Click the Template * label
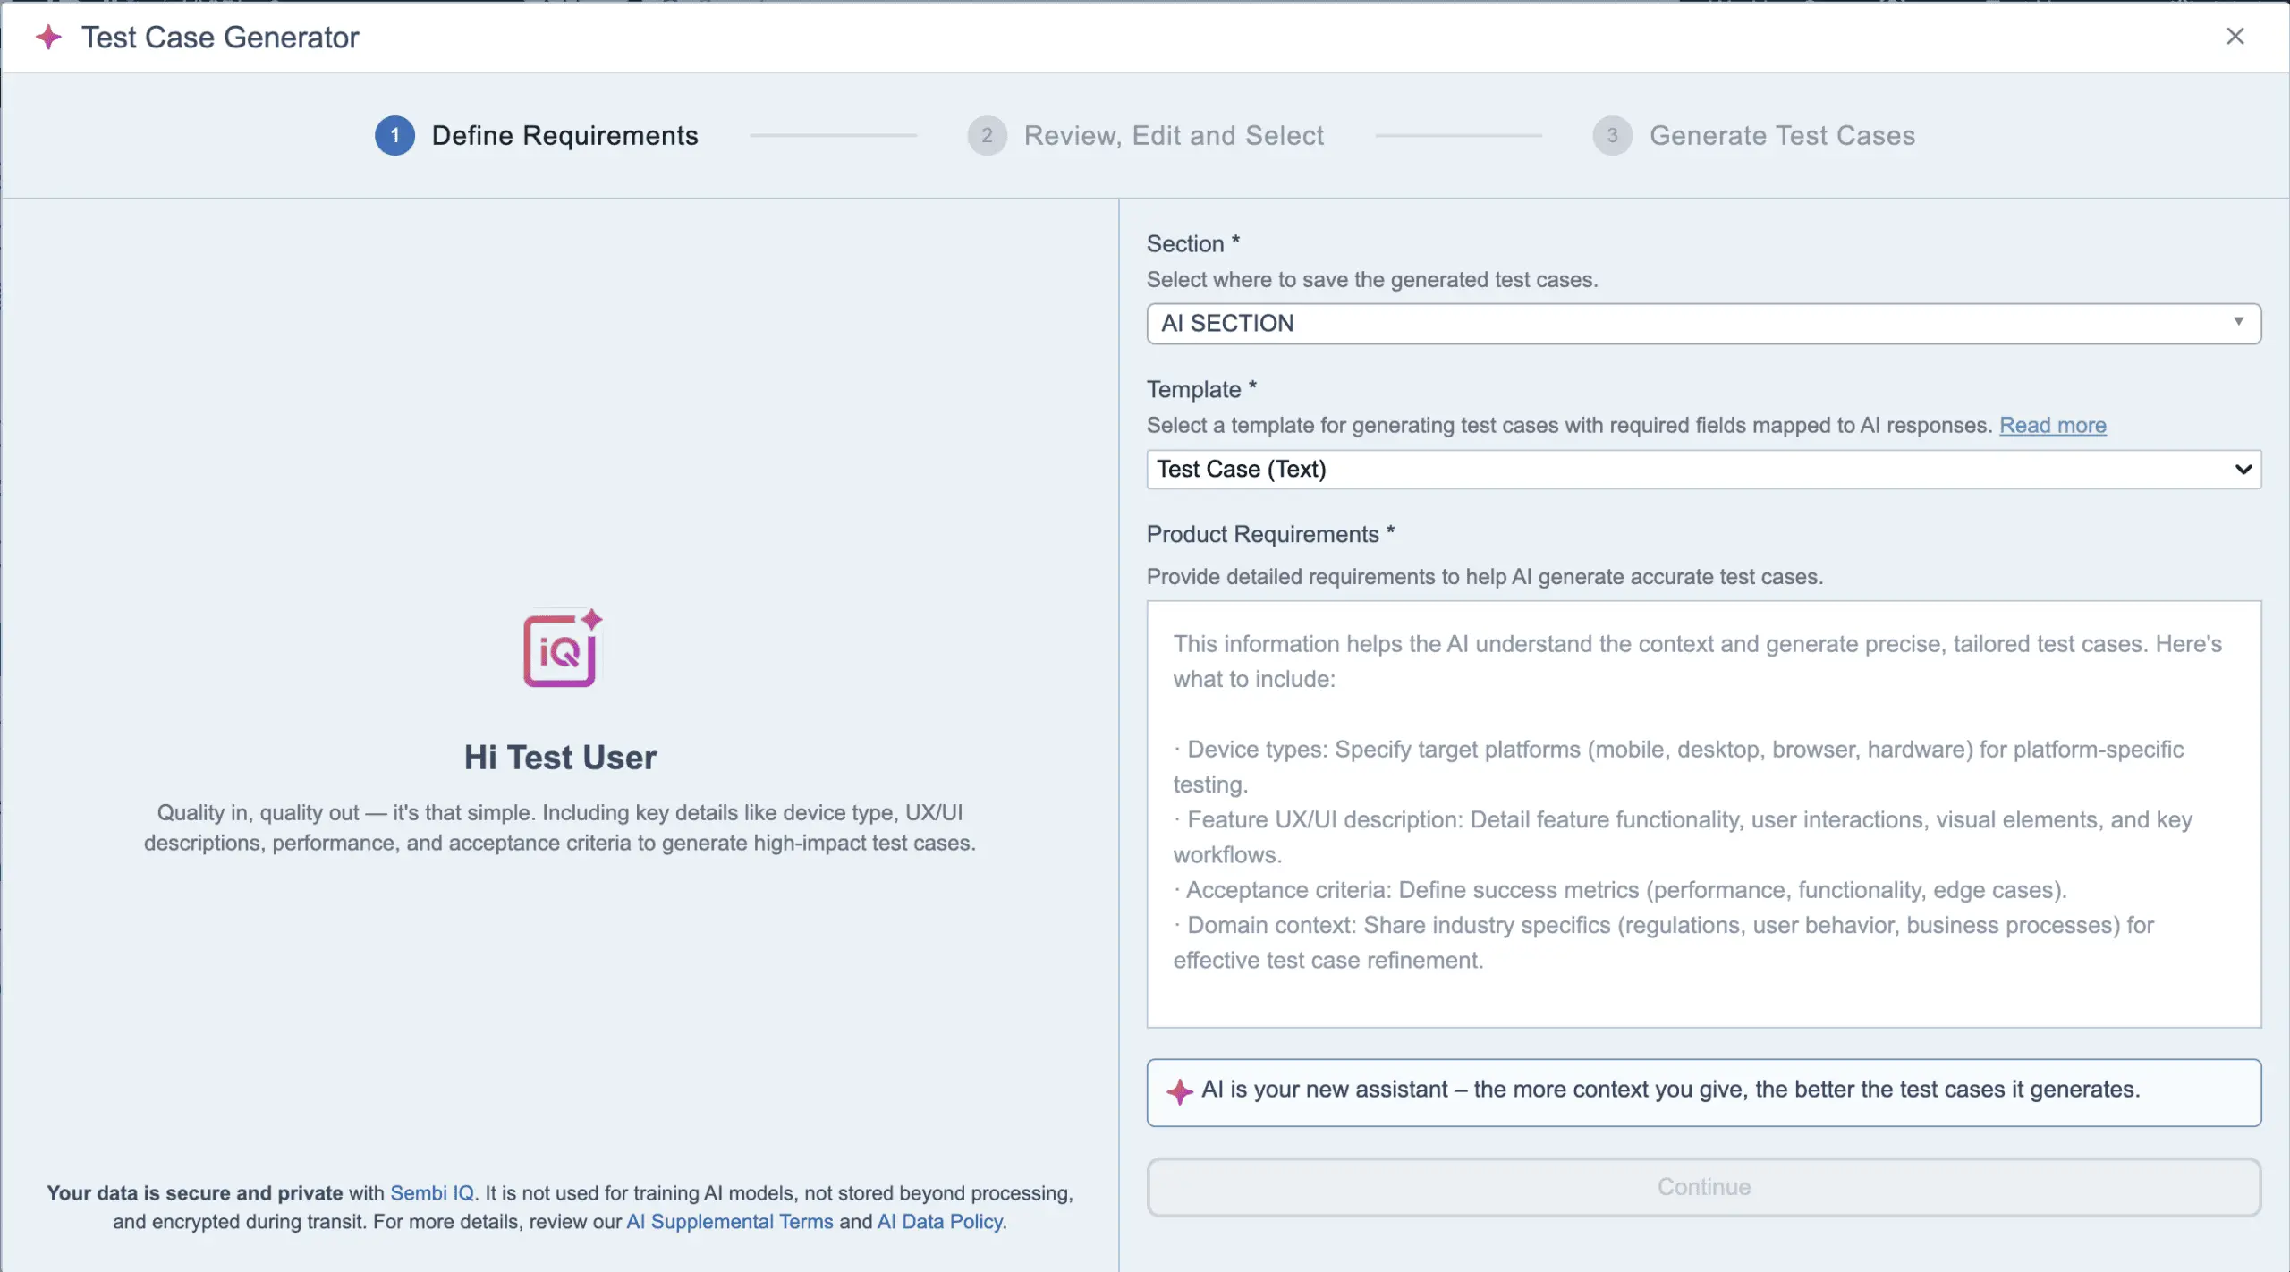 click(x=1201, y=389)
